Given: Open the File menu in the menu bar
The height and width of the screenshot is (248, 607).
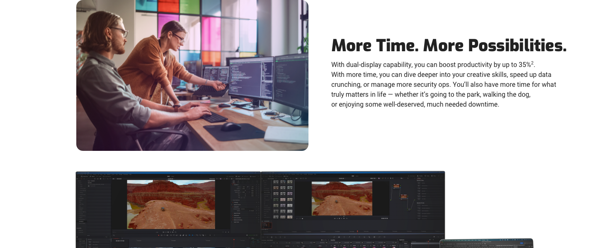Looking at the screenshot, I should pyautogui.click(x=85, y=174).
